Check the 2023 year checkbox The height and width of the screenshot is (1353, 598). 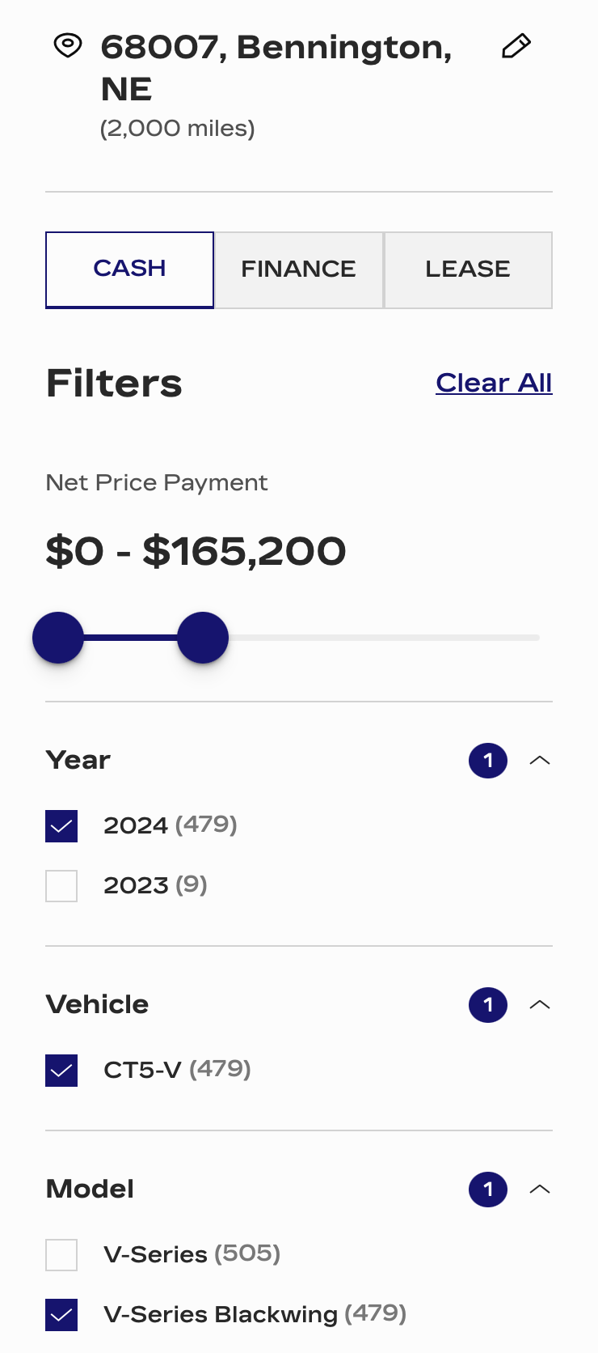point(61,886)
